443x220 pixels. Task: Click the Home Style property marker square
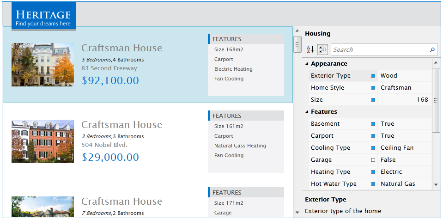tap(373, 88)
